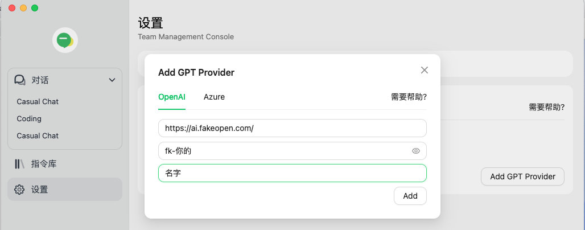The height and width of the screenshot is (230, 585).
Task: Click the Add button in dialog
Action: pos(410,196)
